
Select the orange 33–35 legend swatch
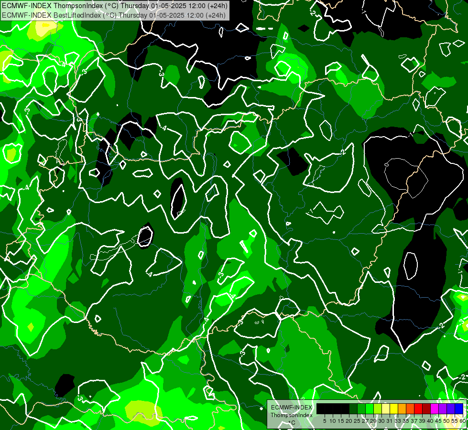402,408
